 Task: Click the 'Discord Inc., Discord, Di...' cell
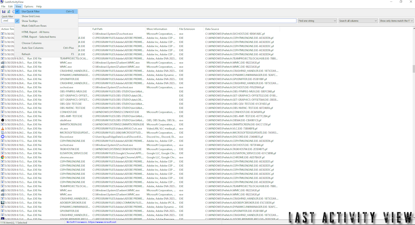point(161,137)
